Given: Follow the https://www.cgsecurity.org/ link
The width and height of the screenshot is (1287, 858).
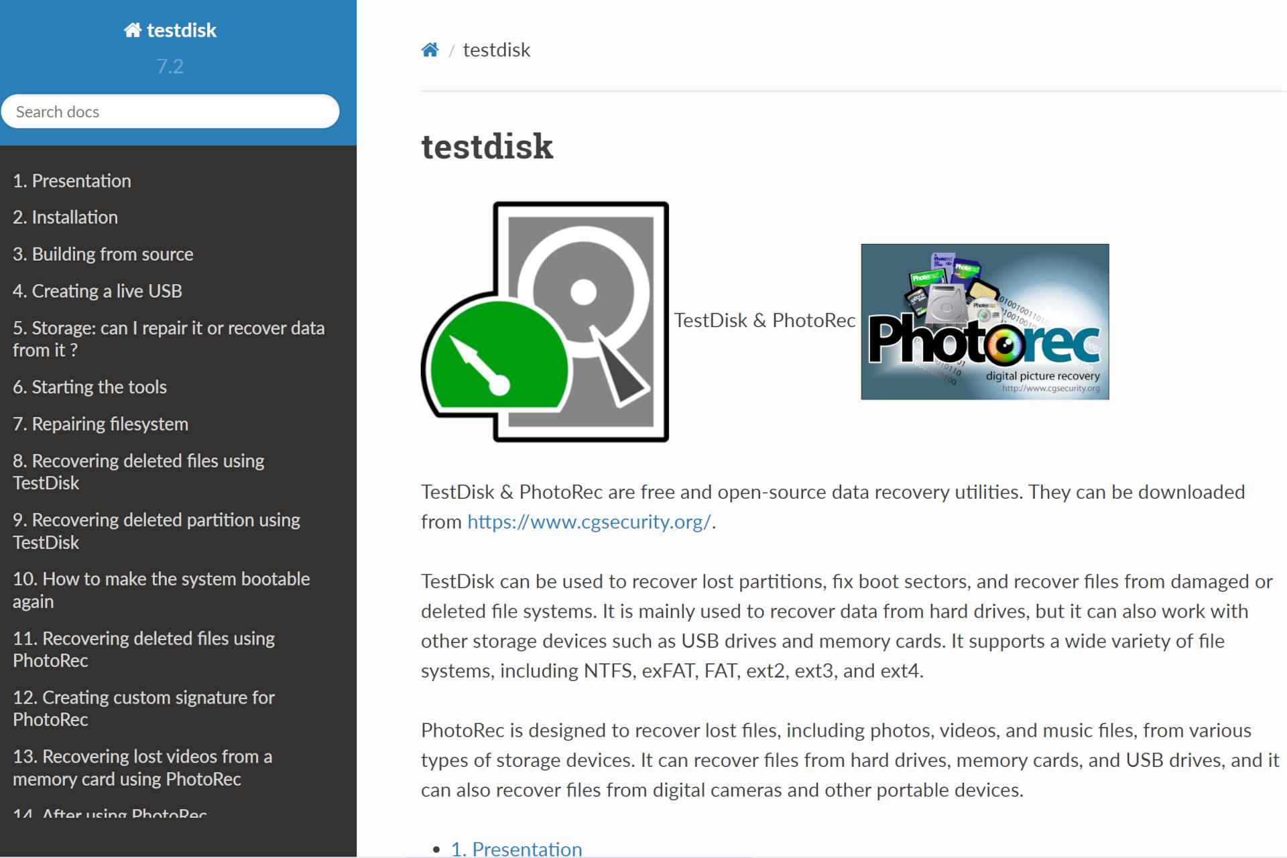Looking at the screenshot, I should [x=589, y=522].
